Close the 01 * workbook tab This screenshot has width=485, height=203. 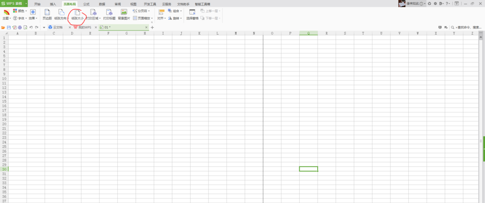(146, 28)
